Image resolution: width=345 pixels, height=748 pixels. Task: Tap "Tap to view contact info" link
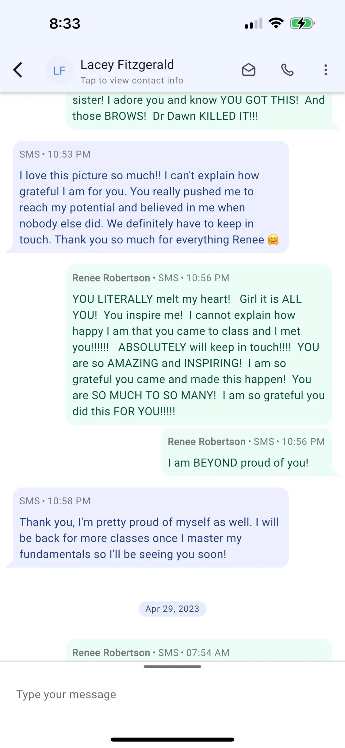(132, 81)
